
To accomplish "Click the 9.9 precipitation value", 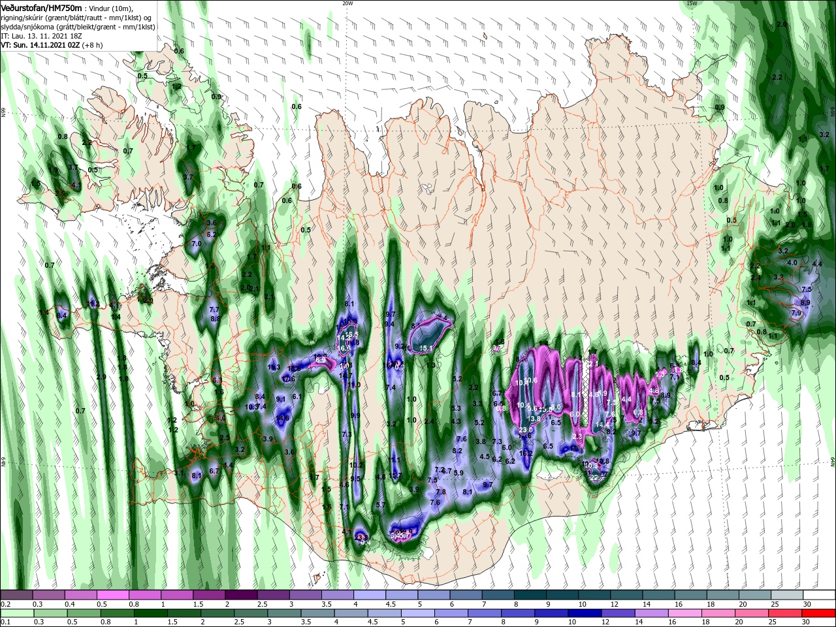I will pos(355,415).
